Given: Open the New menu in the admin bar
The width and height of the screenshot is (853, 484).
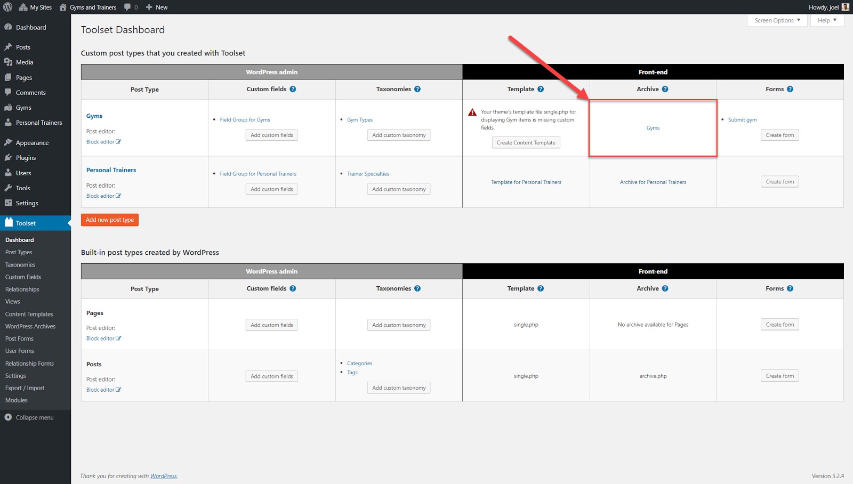Looking at the screenshot, I should [156, 7].
